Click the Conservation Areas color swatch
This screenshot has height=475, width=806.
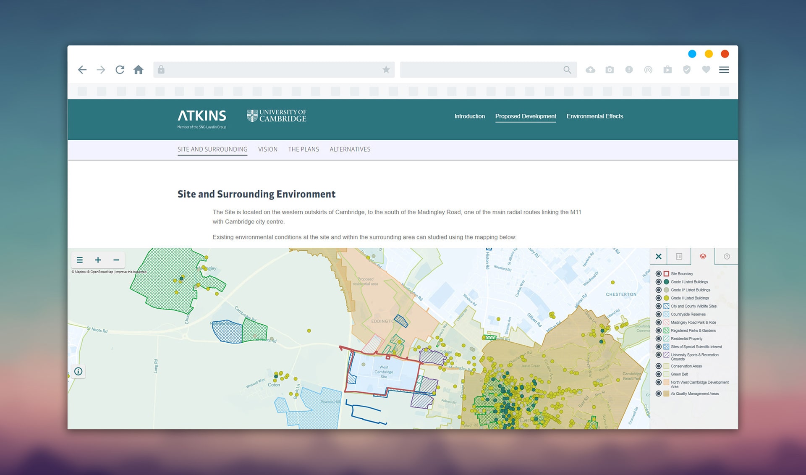point(666,366)
